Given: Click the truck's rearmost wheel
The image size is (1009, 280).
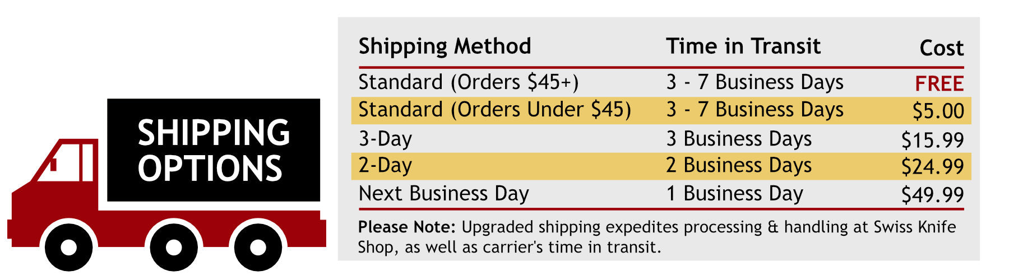Looking at the screenshot, I should coord(258,246).
